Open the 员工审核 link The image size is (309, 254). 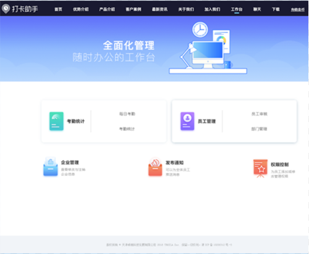click(x=260, y=114)
